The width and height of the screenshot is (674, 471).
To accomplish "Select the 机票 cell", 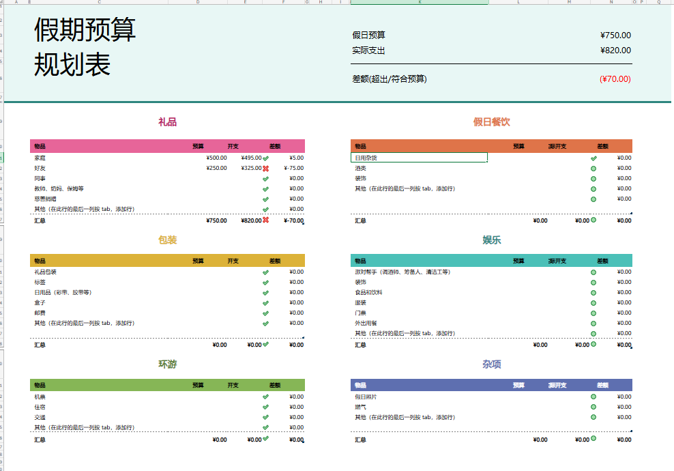I will point(40,397).
